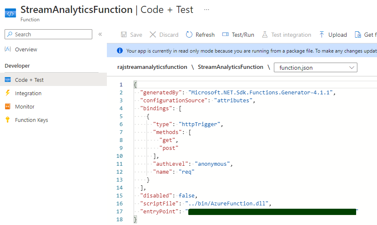Click the Get function URL icon
377x225 pixels.
[x=358, y=35]
